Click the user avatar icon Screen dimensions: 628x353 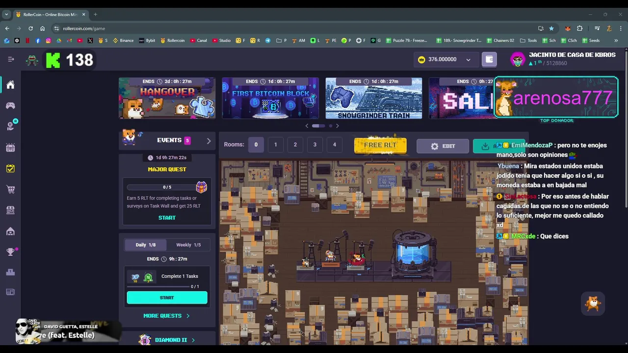(518, 60)
